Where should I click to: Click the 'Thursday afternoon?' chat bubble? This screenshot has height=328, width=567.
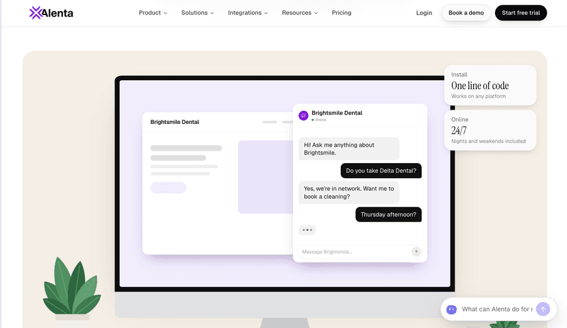388,214
